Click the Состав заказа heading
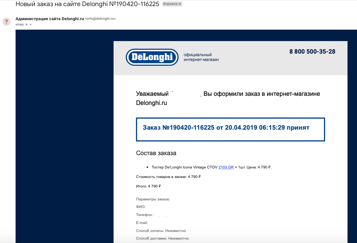This screenshot has width=357, height=243. coord(156,153)
